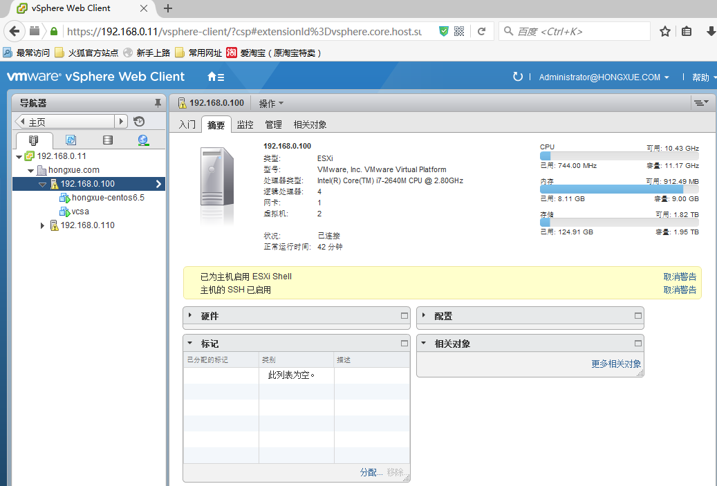The image size is (717, 486).
Task: Click the green shield icon in address bar
Action: pyautogui.click(x=444, y=31)
